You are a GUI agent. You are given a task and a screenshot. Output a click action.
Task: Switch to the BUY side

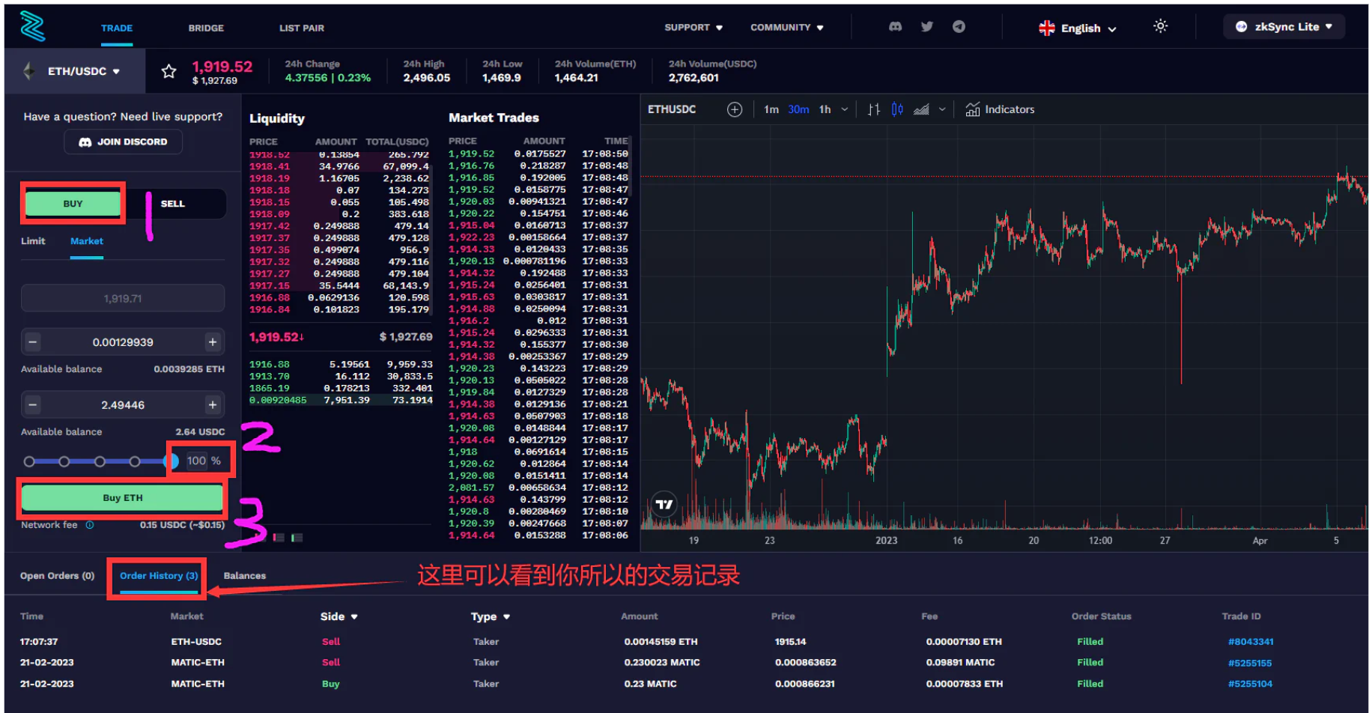click(x=73, y=204)
